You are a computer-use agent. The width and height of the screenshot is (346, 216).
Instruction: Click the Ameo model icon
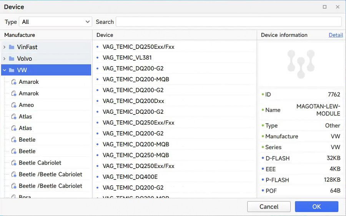point(14,105)
